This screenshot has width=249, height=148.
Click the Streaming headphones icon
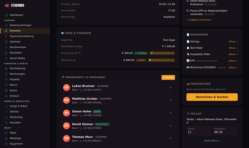[6, 117]
